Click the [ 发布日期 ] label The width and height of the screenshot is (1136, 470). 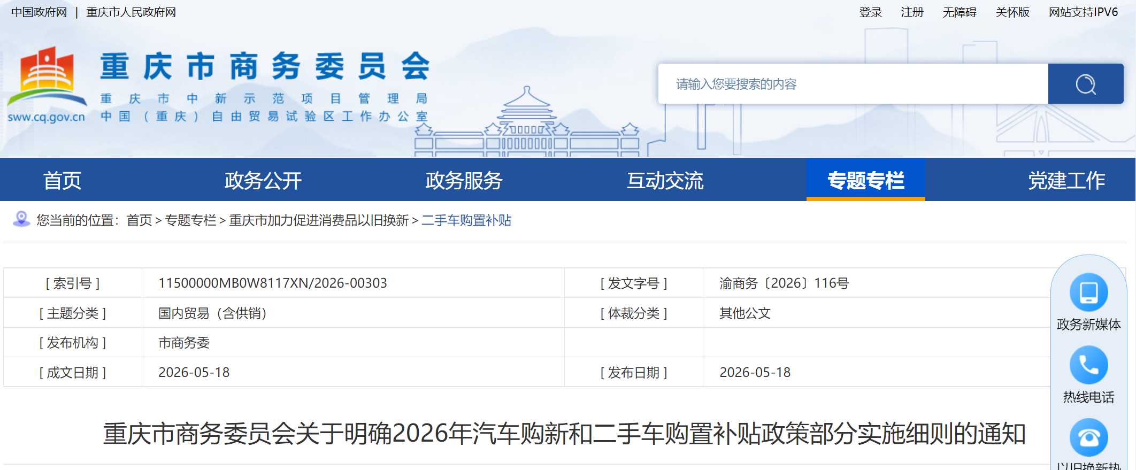(634, 372)
